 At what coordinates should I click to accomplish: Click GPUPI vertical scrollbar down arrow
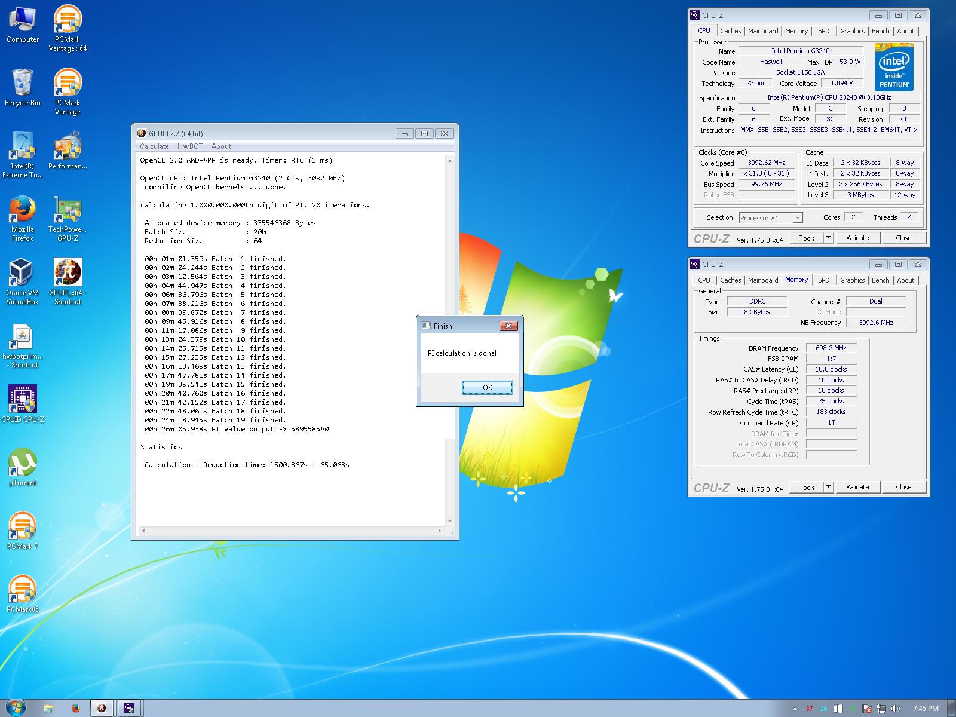[450, 521]
